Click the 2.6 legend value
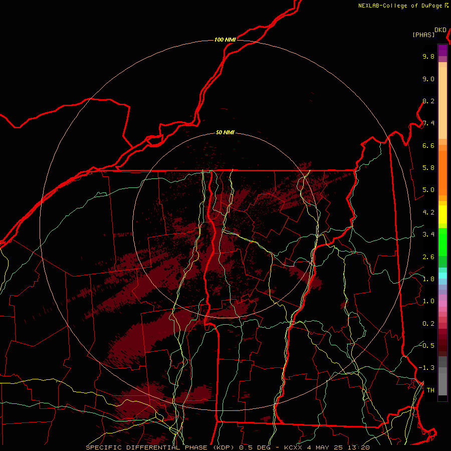The width and height of the screenshot is (451, 451). pyautogui.click(x=428, y=257)
